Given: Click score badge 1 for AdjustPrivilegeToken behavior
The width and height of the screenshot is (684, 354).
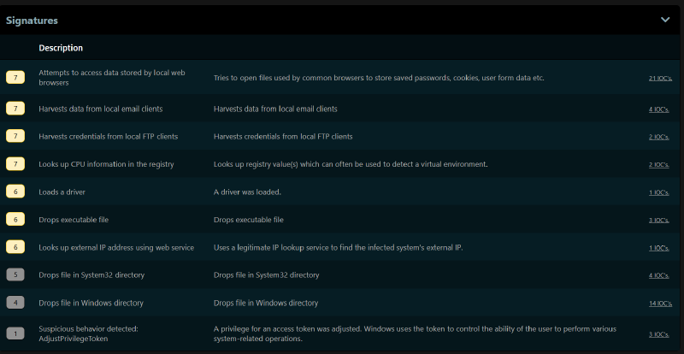Looking at the screenshot, I should click(15, 333).
